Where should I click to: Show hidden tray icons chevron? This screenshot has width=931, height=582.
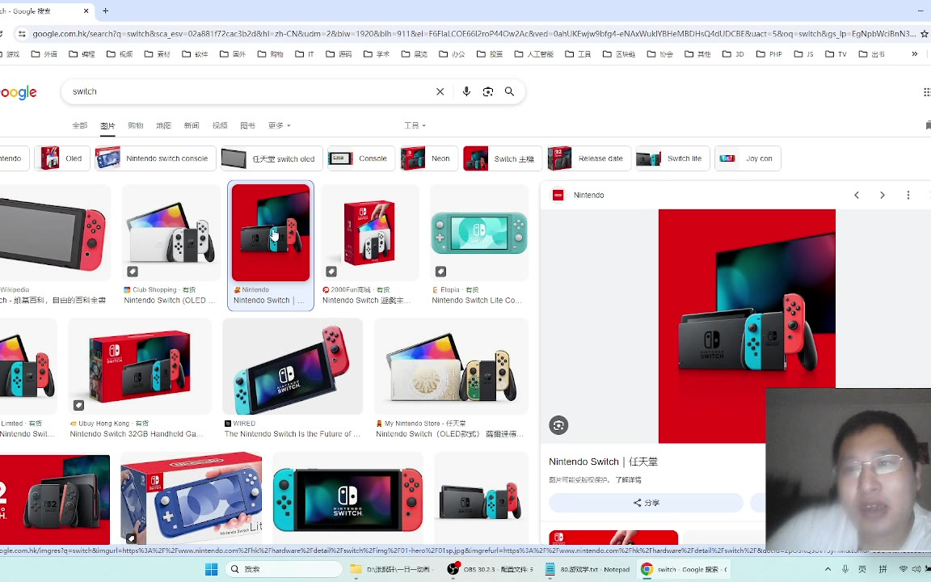click(828, 569)
